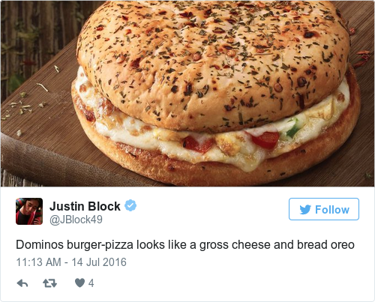Click the word oreo in tweet

pos(343,245)
